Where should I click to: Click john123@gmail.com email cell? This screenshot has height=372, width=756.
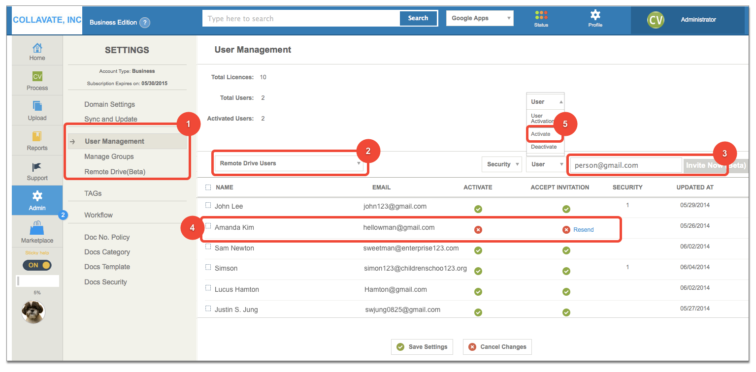pos(395,206)
